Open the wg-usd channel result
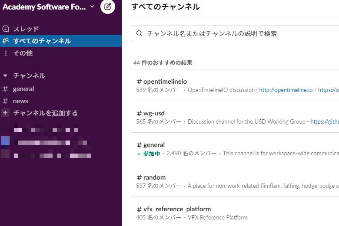The width and height of the screenshot is (339, 226). (235, 117)
